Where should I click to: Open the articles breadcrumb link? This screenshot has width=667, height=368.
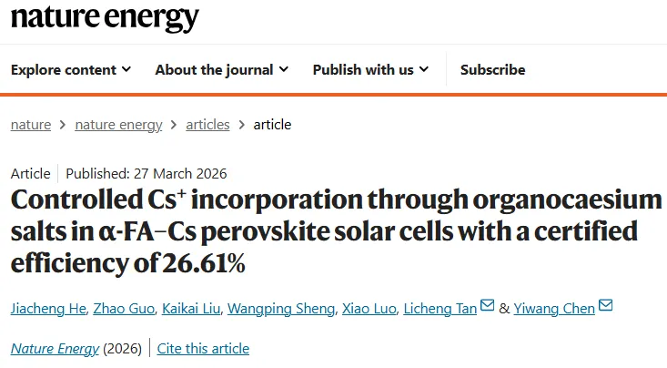pos(207,125)
